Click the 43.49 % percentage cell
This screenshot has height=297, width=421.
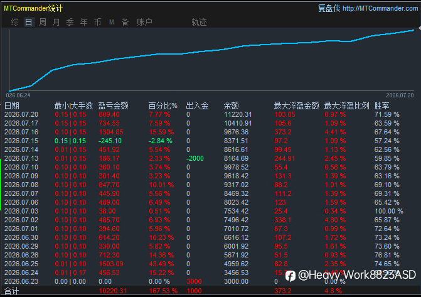coord(161,264)
